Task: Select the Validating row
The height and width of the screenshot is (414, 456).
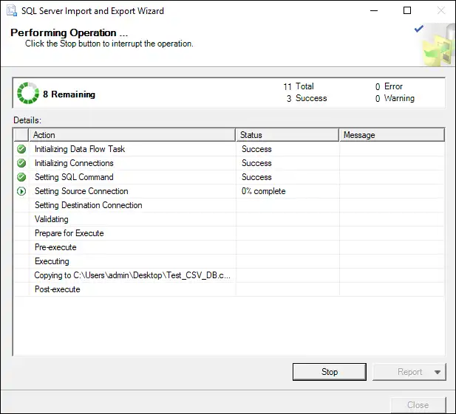Action: coord(229,219)
